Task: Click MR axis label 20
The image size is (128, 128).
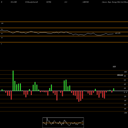Action: coord(125,88)
